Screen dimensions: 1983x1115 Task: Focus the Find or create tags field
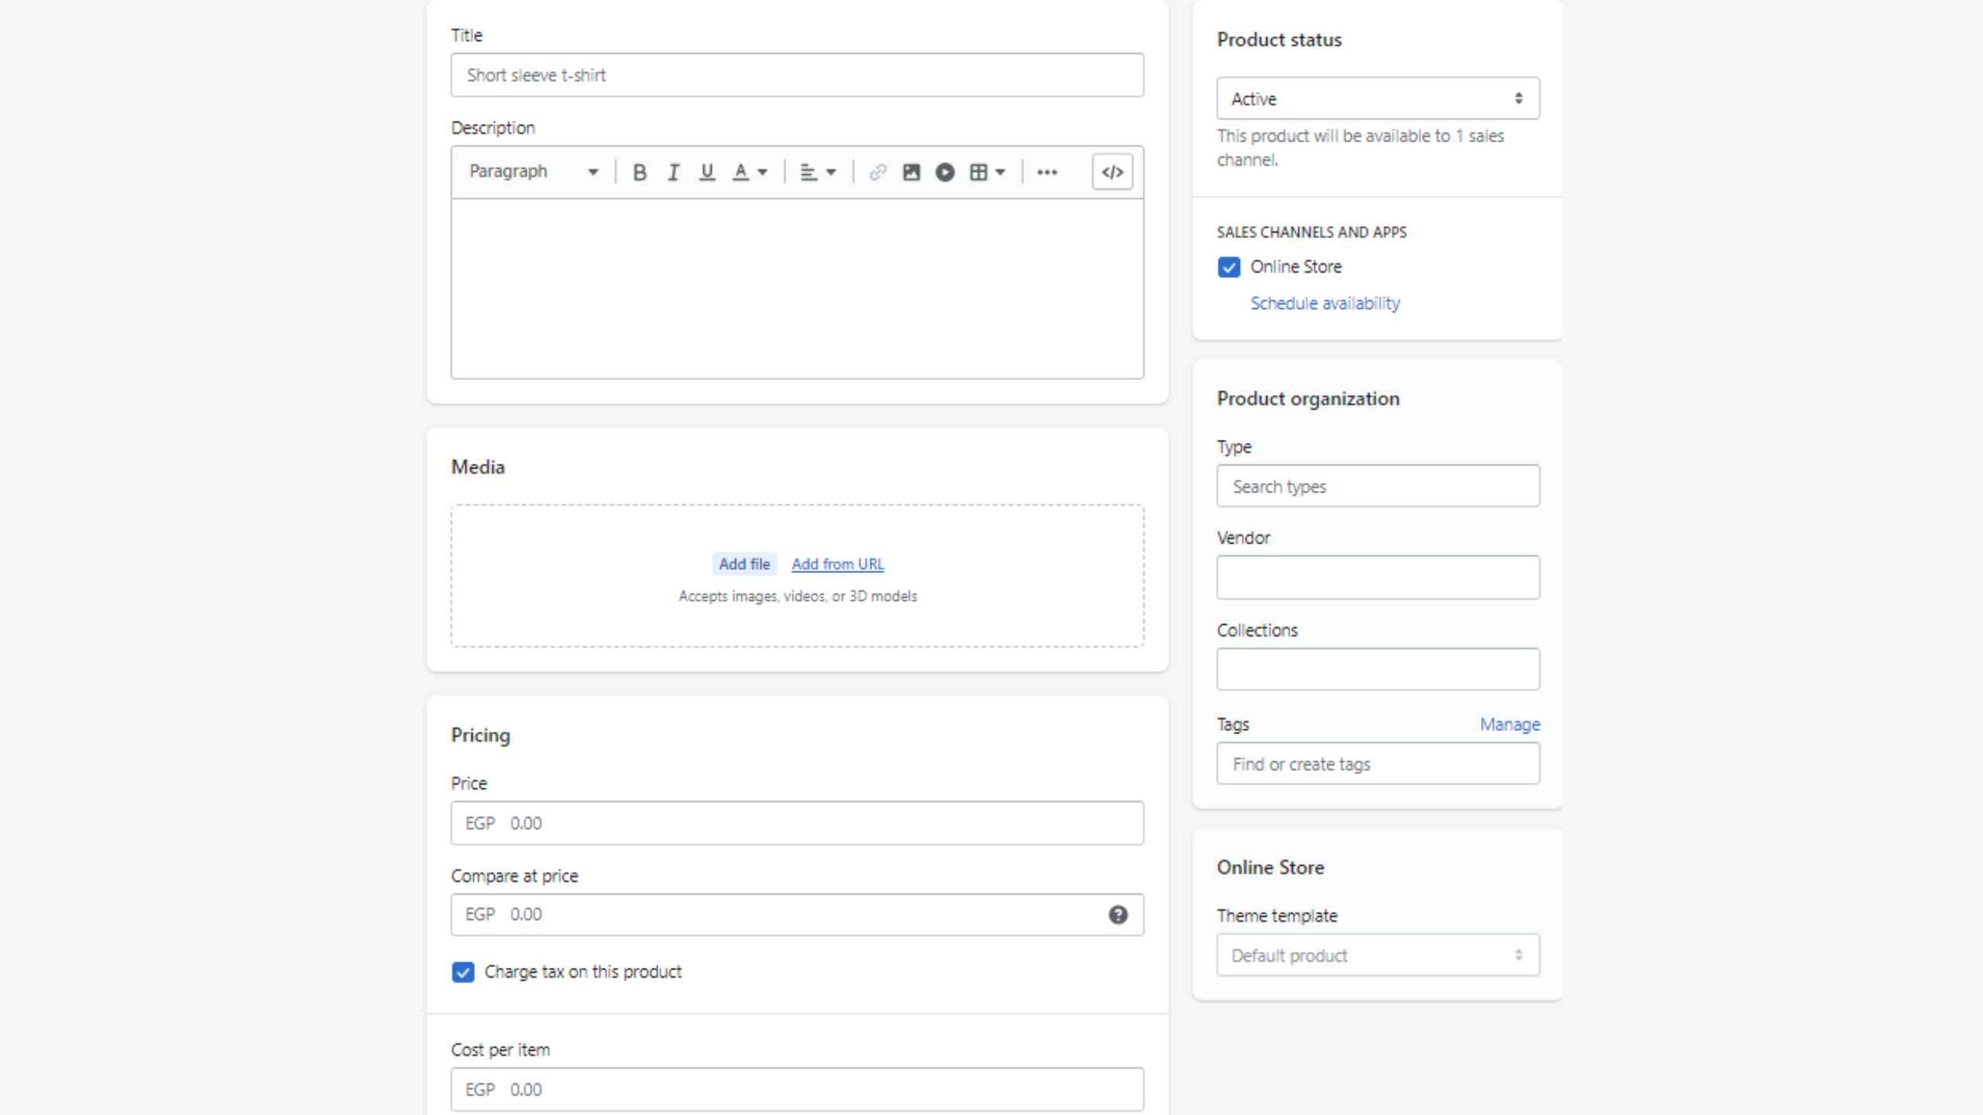click(x=1377, y=763)
